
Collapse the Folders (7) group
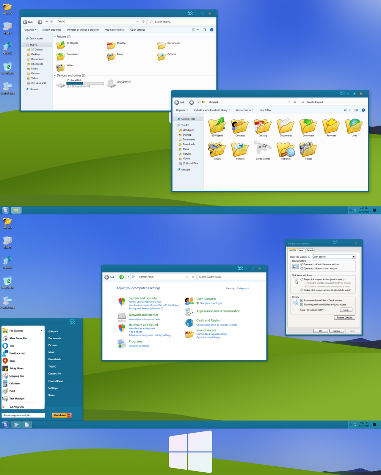coord(55,37)
